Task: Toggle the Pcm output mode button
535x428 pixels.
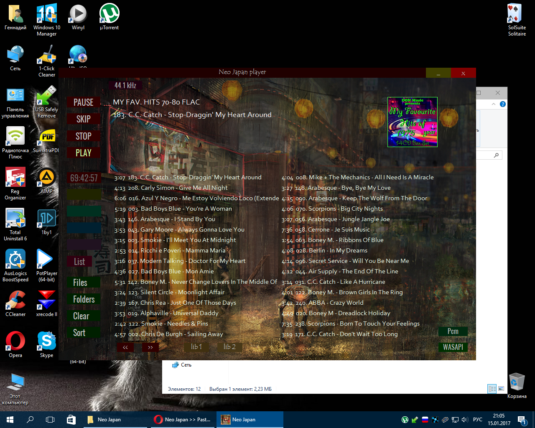Action: pyautogui.click(x=453, y=331)
